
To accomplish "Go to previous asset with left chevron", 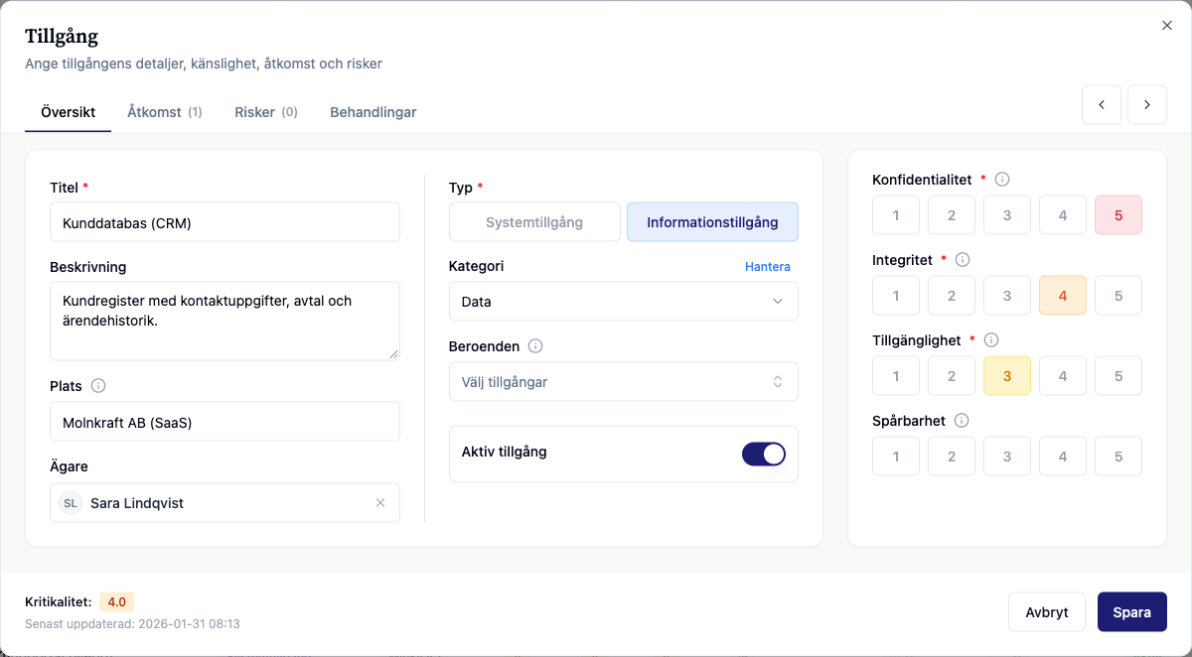I will point(1102,104).
